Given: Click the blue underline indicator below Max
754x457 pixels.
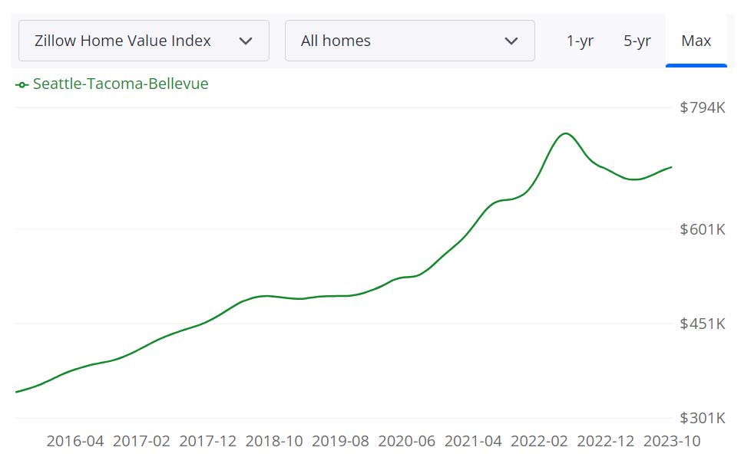Looking at the screenshot, I should pos(696,67).
